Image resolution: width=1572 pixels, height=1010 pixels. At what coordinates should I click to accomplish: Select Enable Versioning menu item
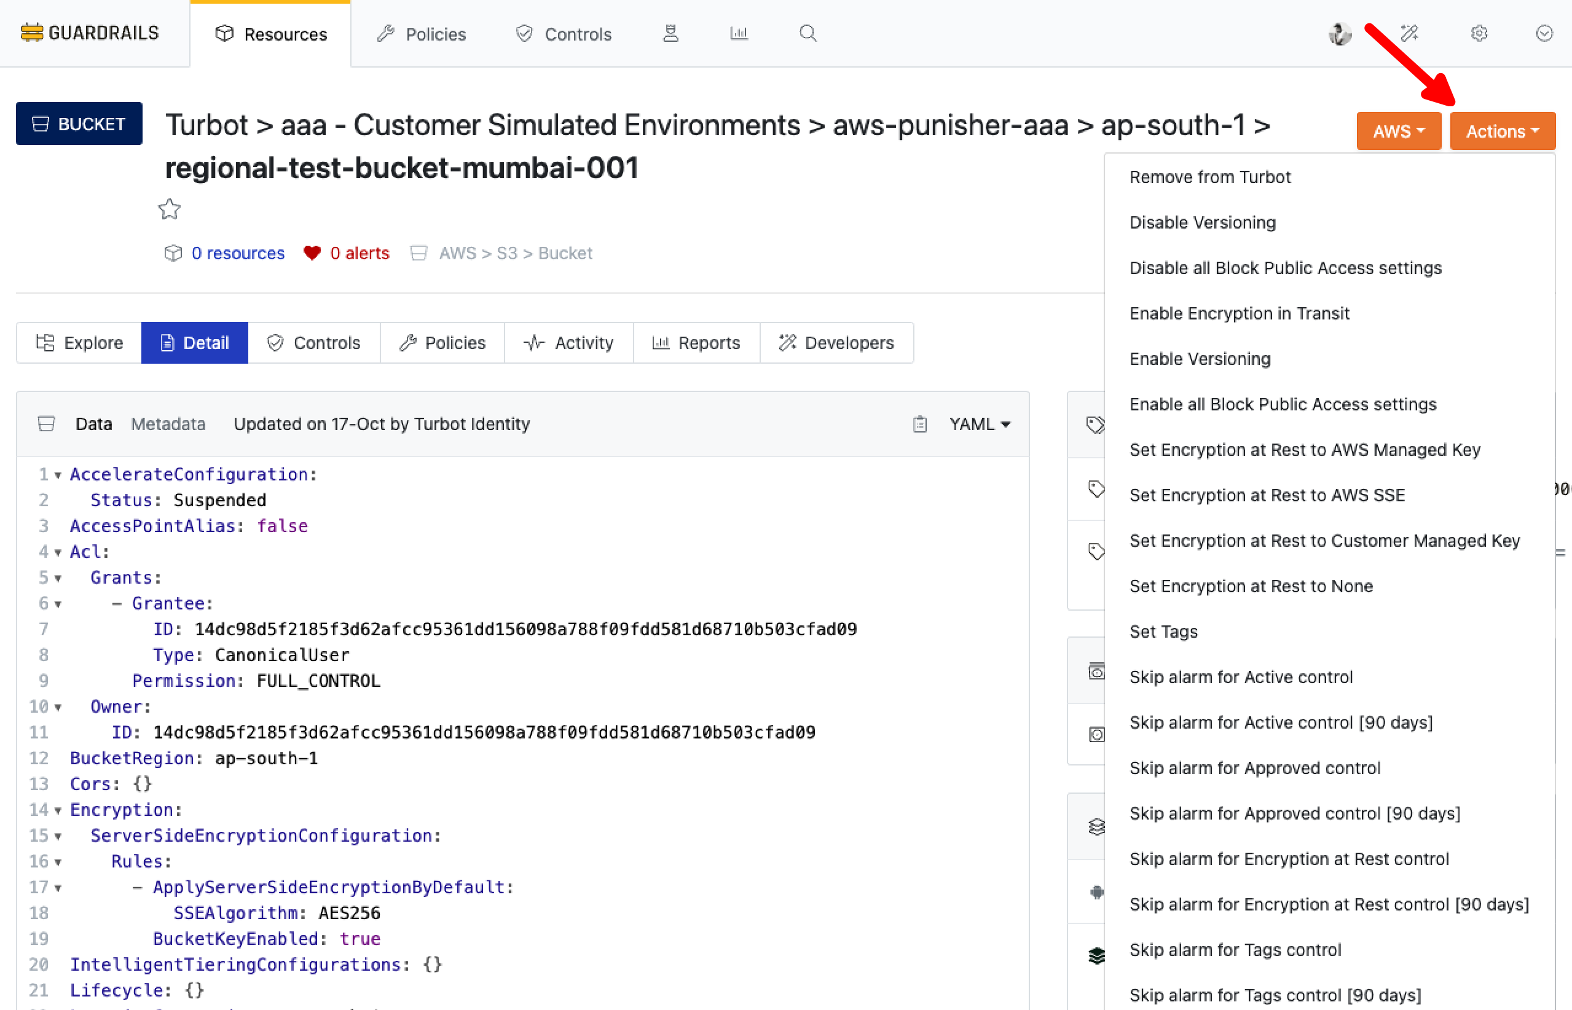(1200, 359)
